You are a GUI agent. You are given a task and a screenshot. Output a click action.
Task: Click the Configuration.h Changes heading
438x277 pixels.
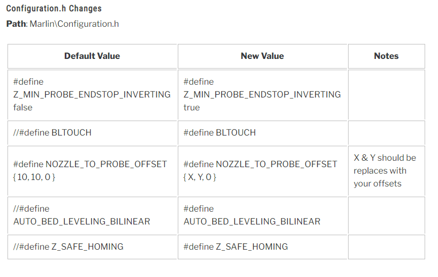pos(54,9)
